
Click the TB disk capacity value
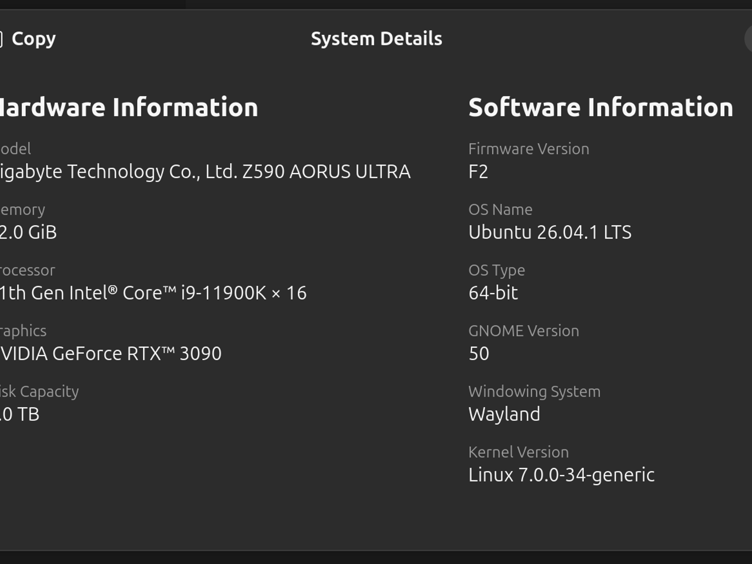19,414
